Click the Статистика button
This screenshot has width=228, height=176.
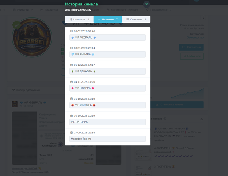(x=191, y=47)
